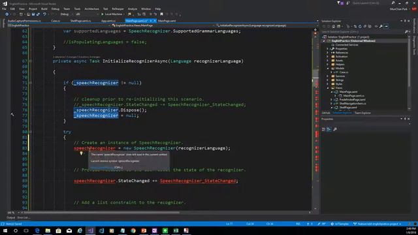Click the Solution Explorer Home icon

click(x=334, y=26)
